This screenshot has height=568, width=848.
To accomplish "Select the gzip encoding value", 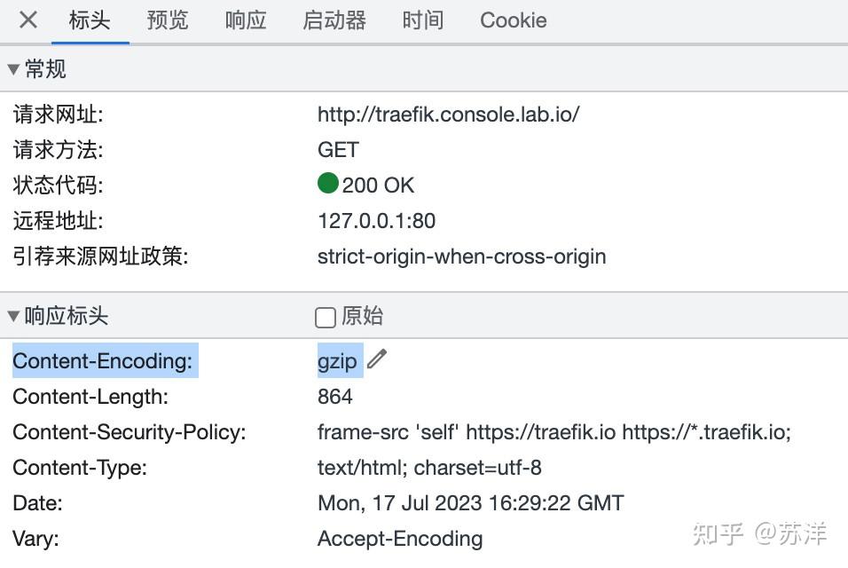I will 337,360.
